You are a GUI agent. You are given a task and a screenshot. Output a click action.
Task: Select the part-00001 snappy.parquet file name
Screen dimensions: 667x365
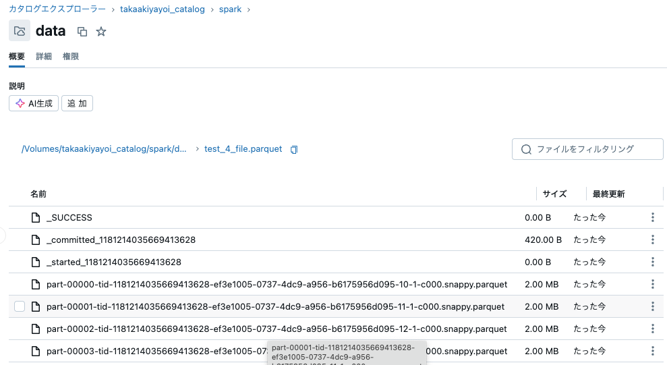tap(275, 306)
